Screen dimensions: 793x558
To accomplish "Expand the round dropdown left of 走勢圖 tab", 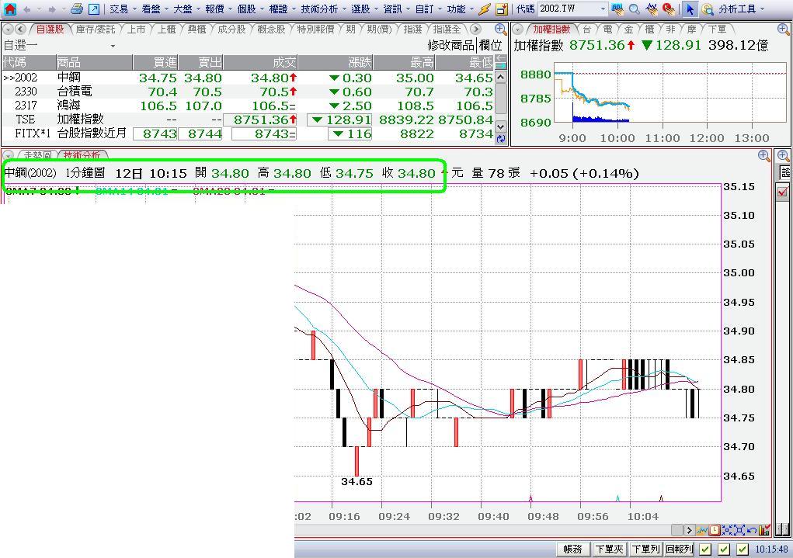I will point(8,154).
